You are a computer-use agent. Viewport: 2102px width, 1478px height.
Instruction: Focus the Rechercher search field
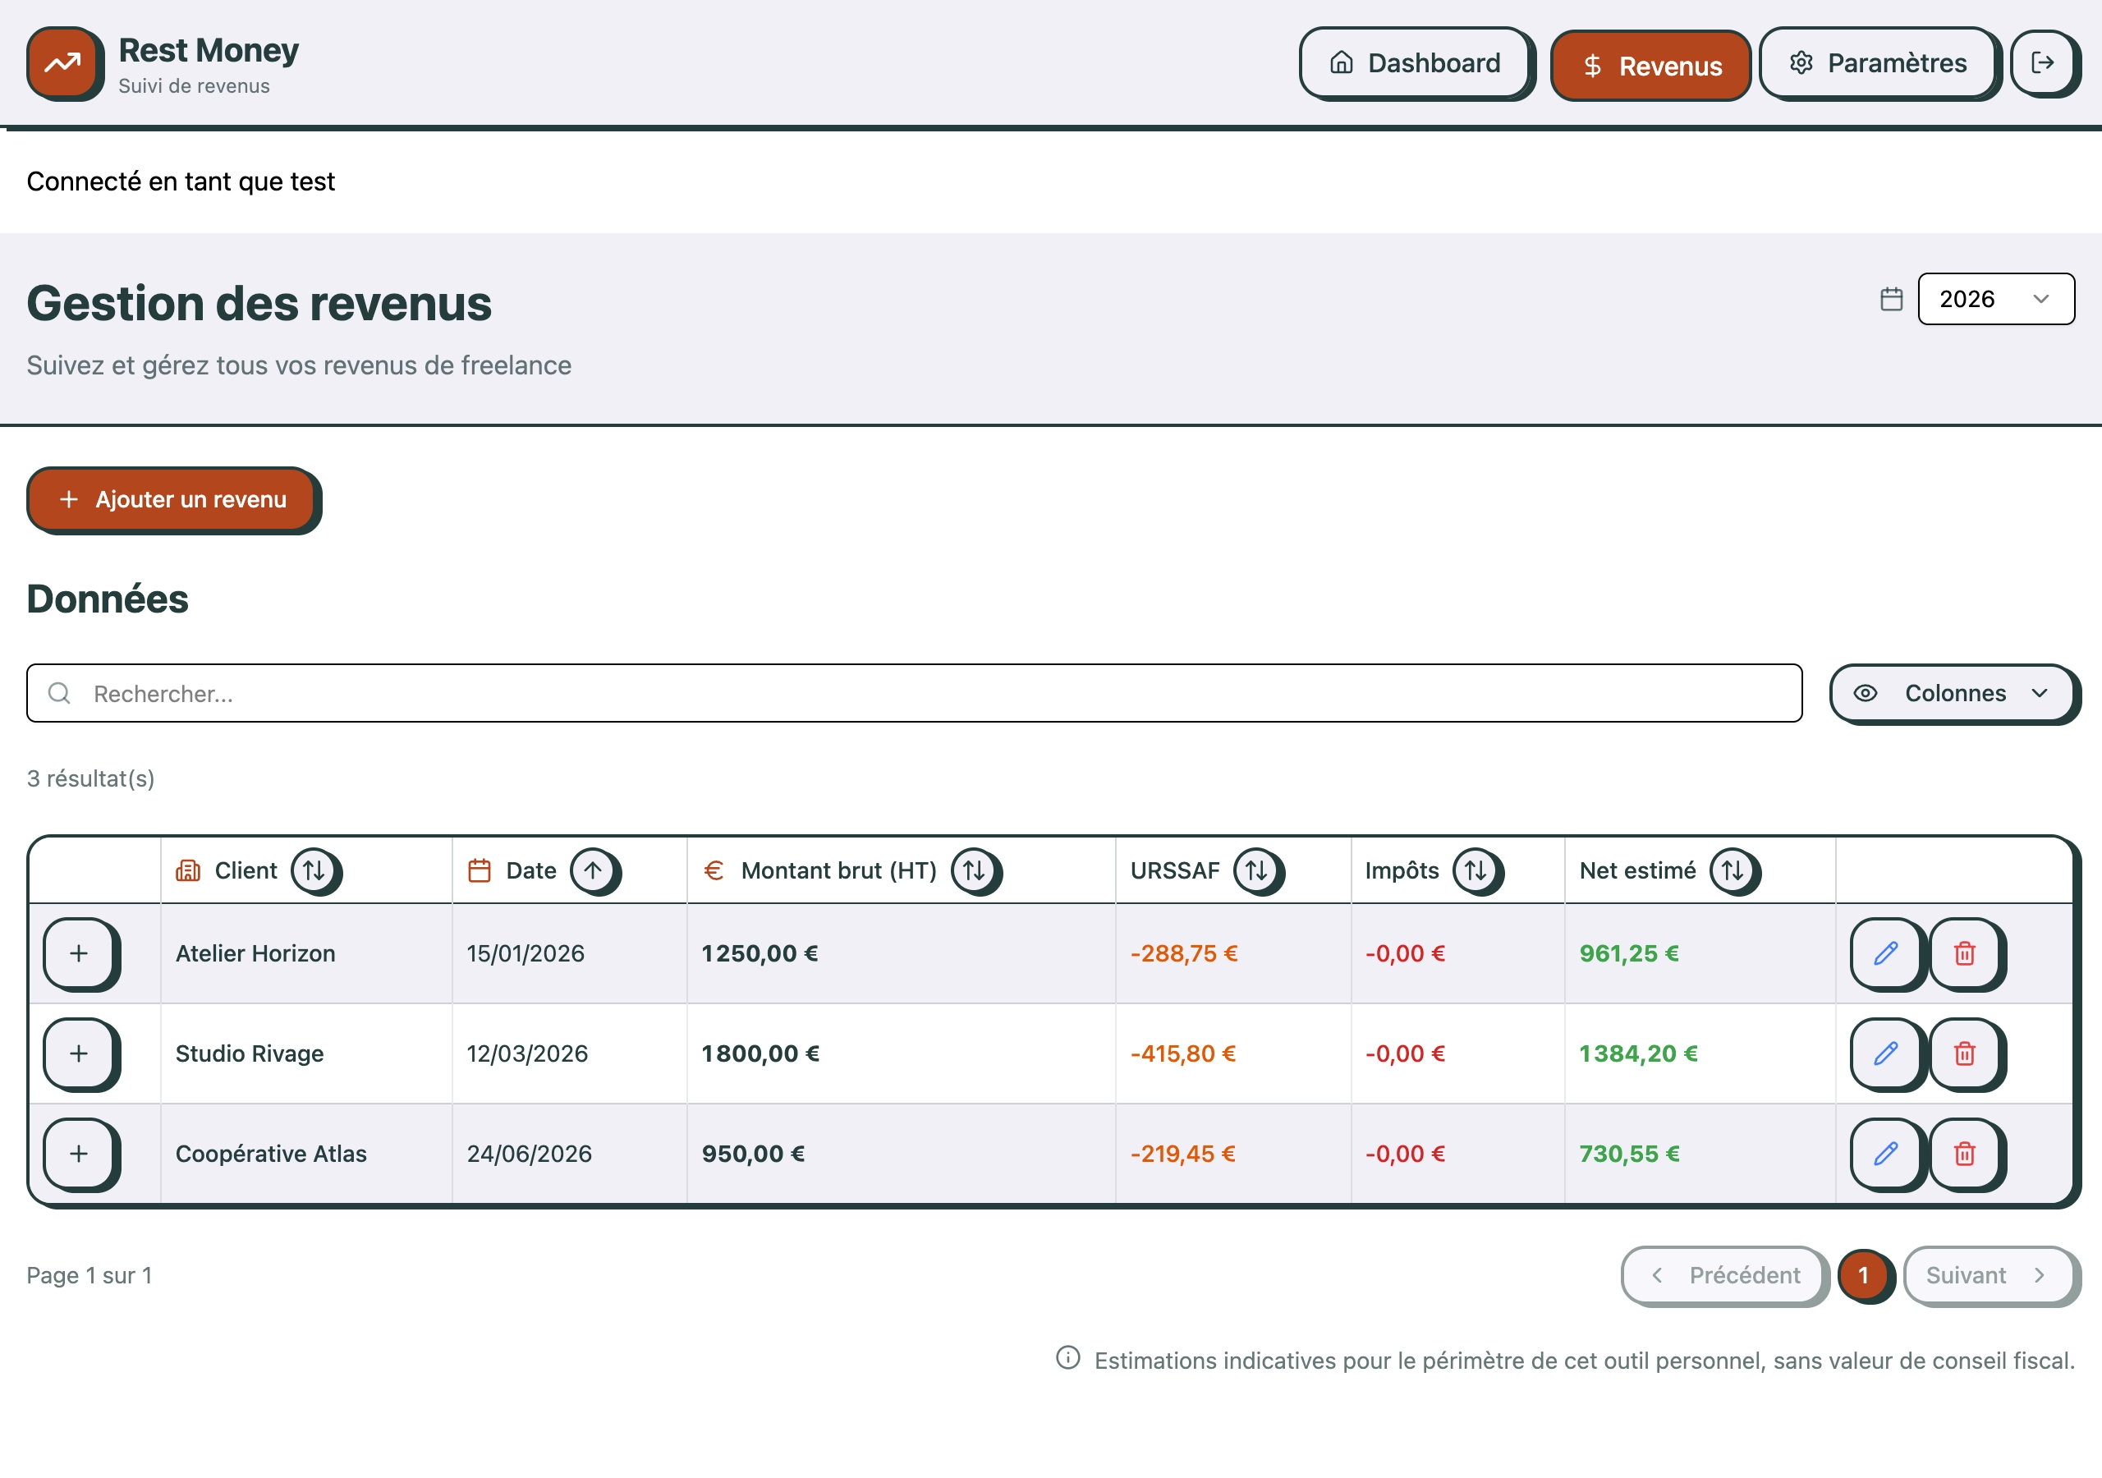(914, 693)
